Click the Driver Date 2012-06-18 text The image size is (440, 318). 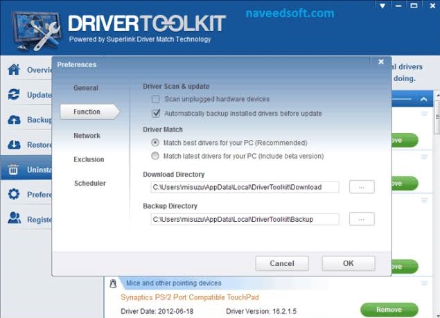coord(157,311)
